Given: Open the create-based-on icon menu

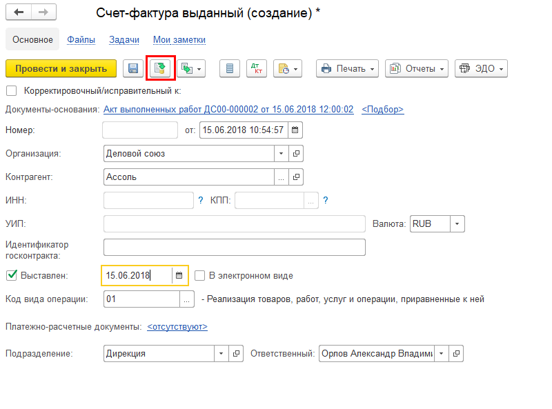Looking at the screenshot, I should (x=191, y=68).
